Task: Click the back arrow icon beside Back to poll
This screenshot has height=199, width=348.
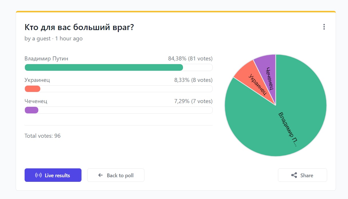Action: (100, 175)
